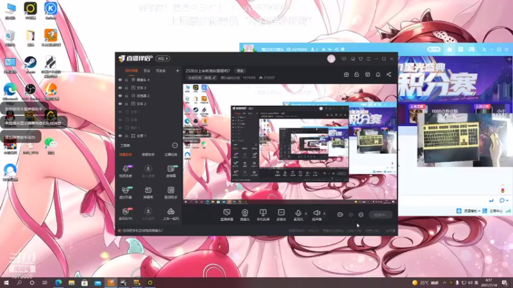Launch OBS Studio from the desktop

(x=30, y=92)
